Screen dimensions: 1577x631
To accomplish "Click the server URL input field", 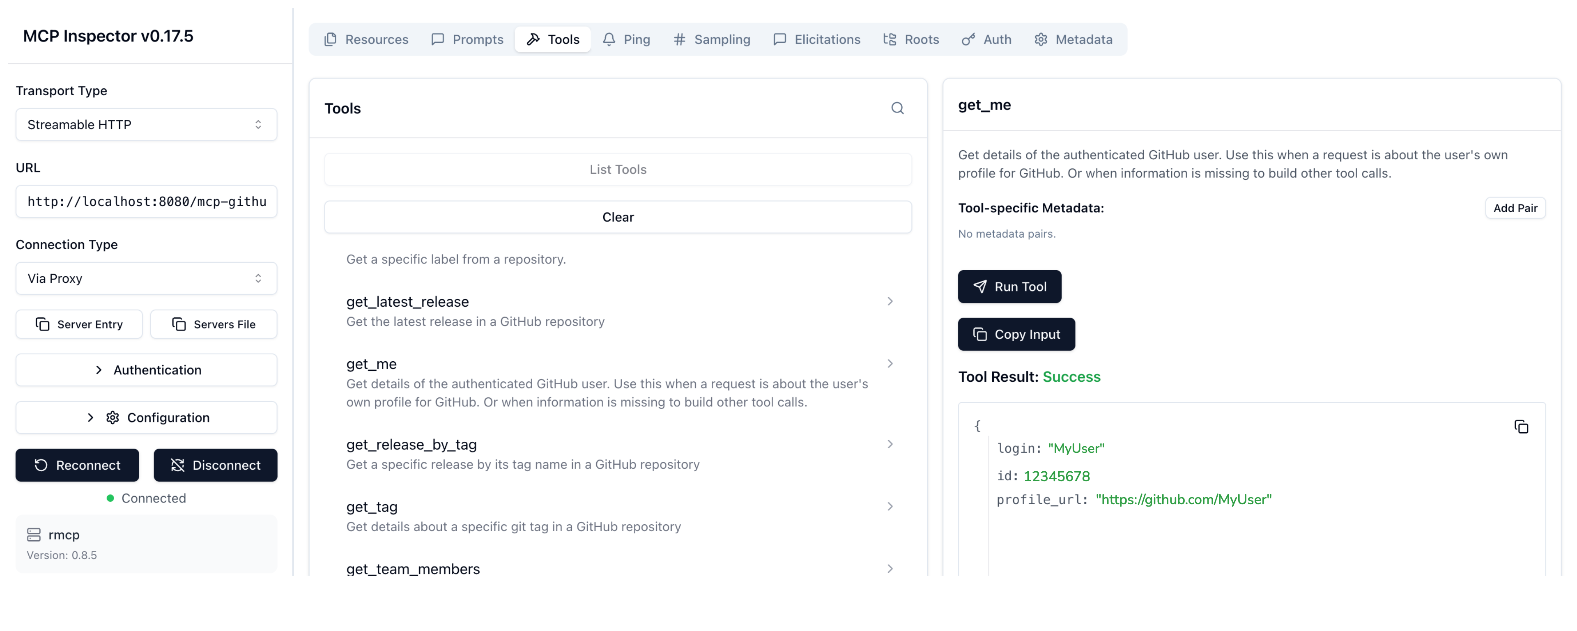I will point(146,202).
